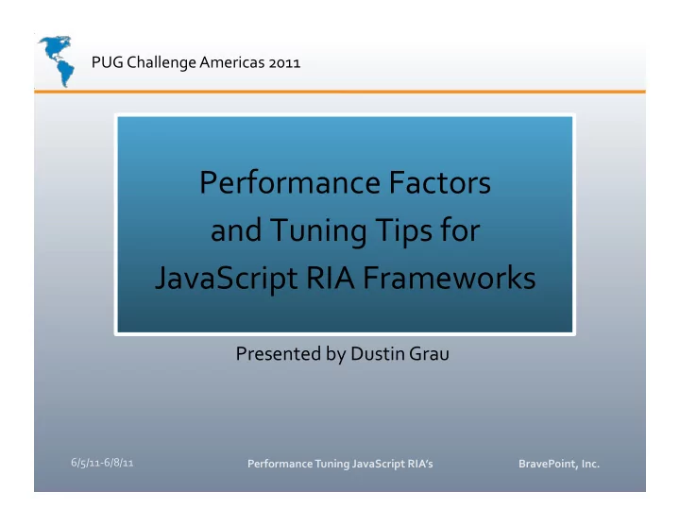Select 'Presented by Dustin Grau' text
Viewport: 680px width, 526px height.
tap(342, 354)
